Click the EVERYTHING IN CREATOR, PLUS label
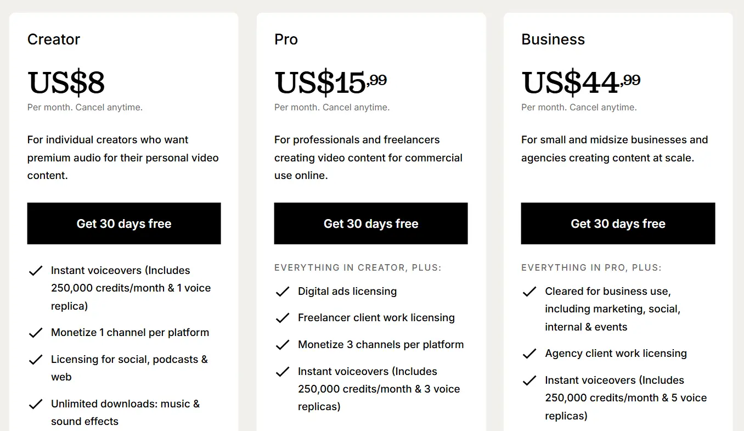The width and height of the screenshot is (744, 431). click(358, 268)
